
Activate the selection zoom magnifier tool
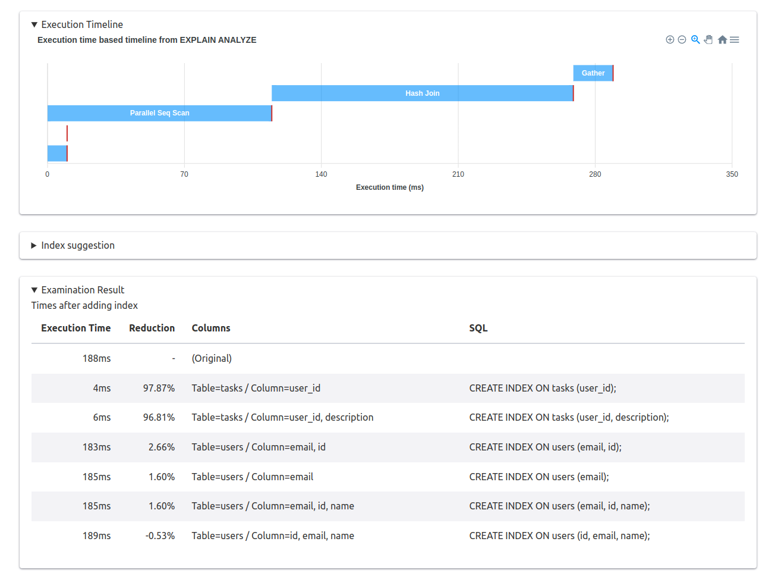695,40
